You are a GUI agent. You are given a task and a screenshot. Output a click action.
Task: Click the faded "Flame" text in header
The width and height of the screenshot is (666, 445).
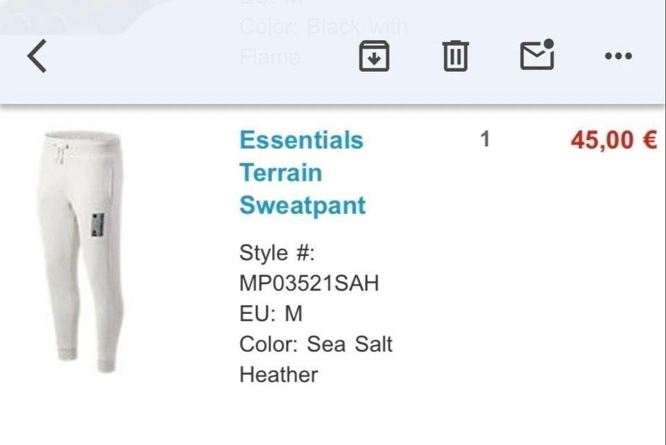[270, 57]
